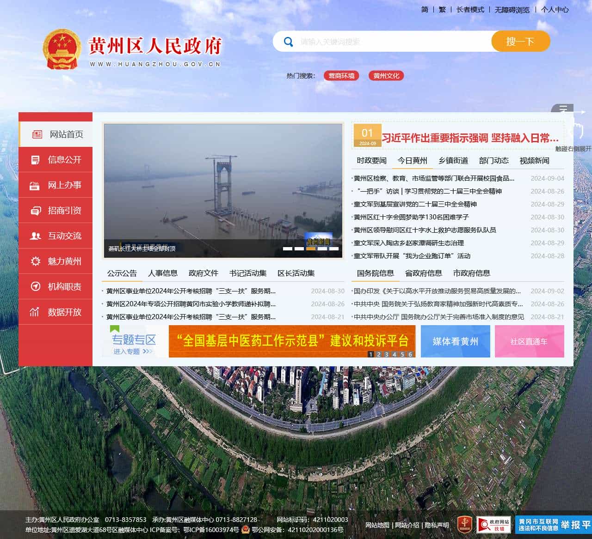
Task: Enable 无障碍浏览 accessibility browsing
Action: tap(512, 9)
